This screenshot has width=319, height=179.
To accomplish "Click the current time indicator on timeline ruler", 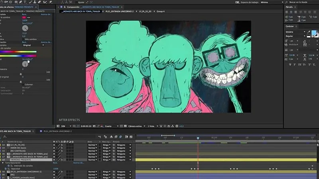I will [x=198, y=138].
